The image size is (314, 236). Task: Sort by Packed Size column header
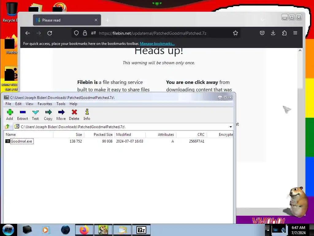click(x=100, y=135)
